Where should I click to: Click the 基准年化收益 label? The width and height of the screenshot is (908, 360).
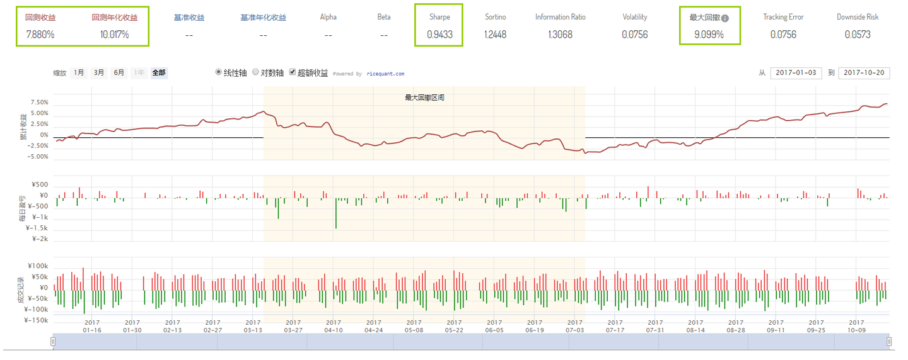(263, 18)
